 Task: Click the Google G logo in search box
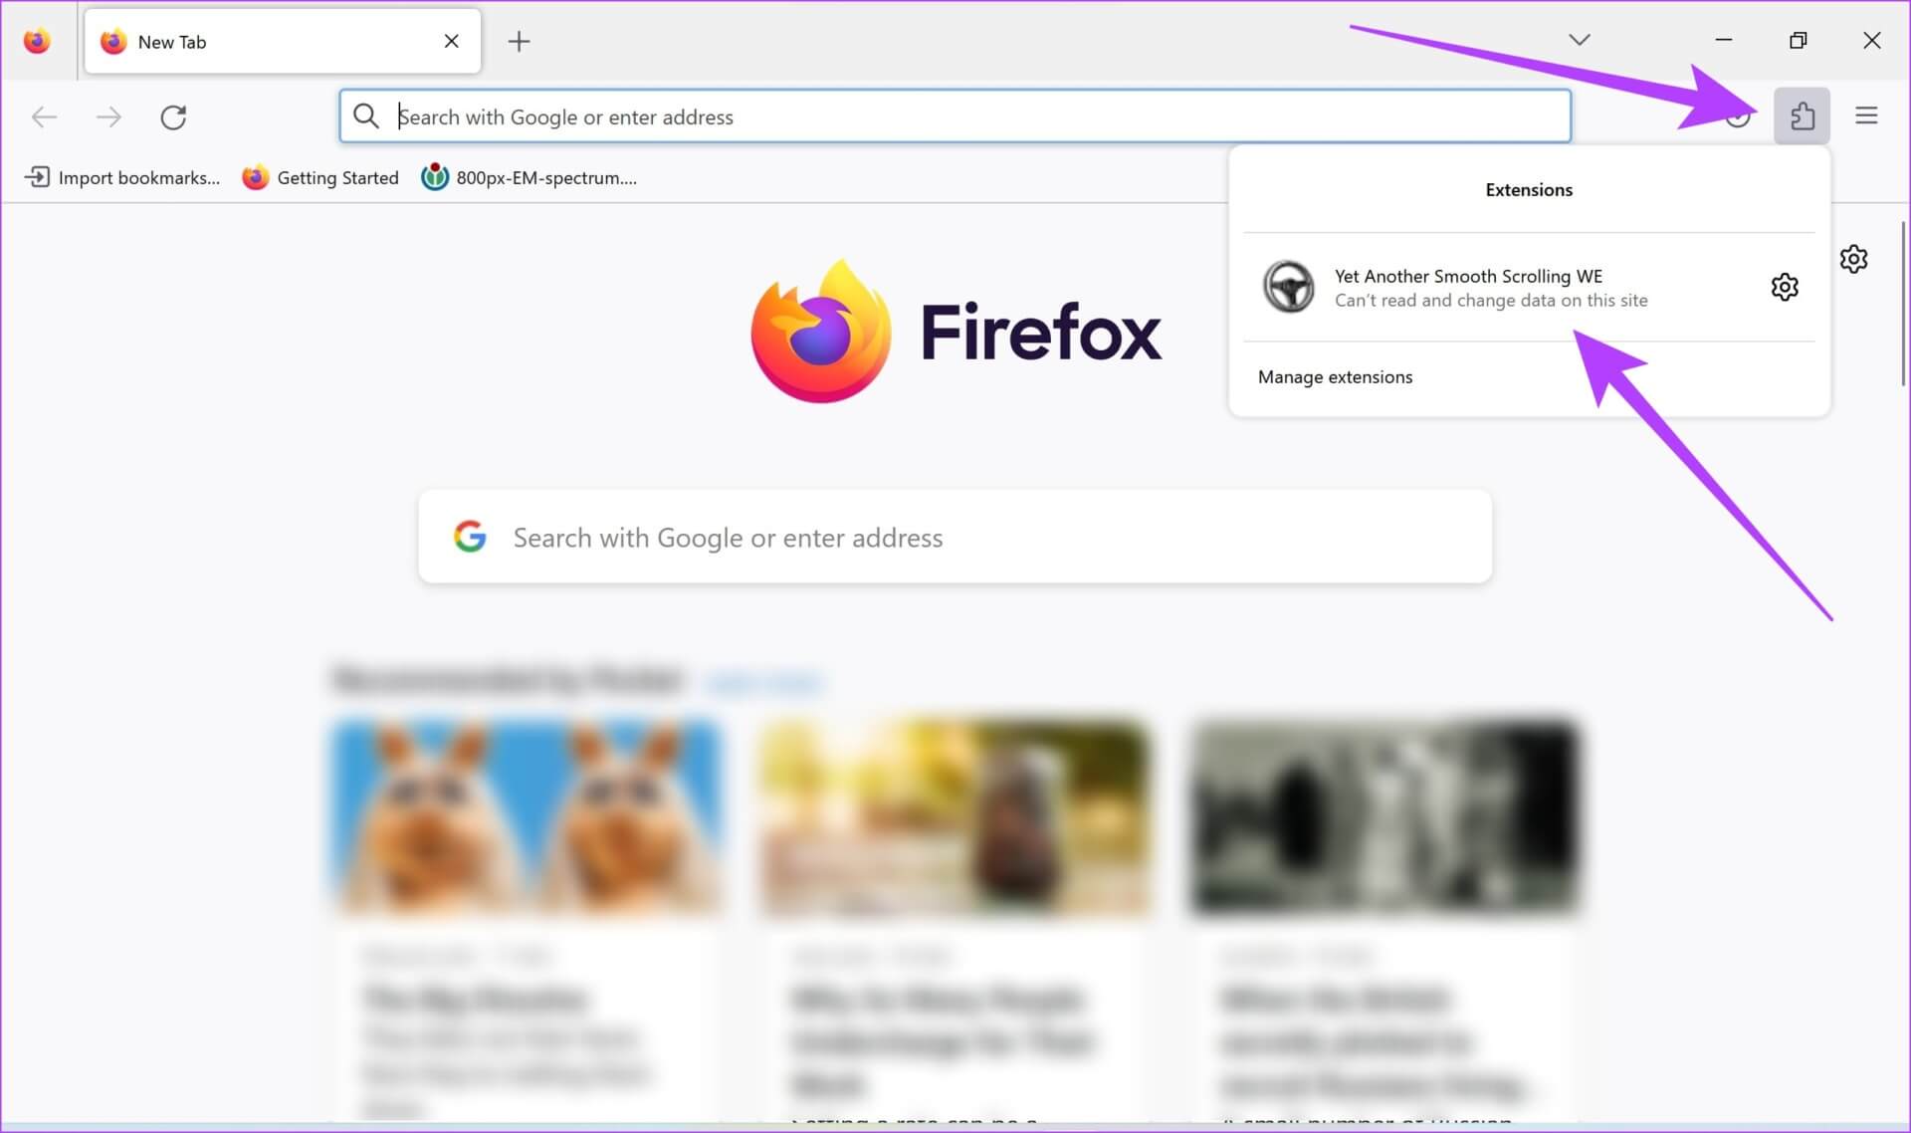tap(470, 537)
